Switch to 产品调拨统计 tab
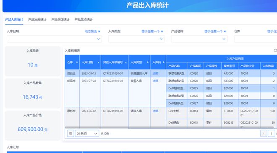Viewport: 277px width, 153px height. click(x=60, y=20)
